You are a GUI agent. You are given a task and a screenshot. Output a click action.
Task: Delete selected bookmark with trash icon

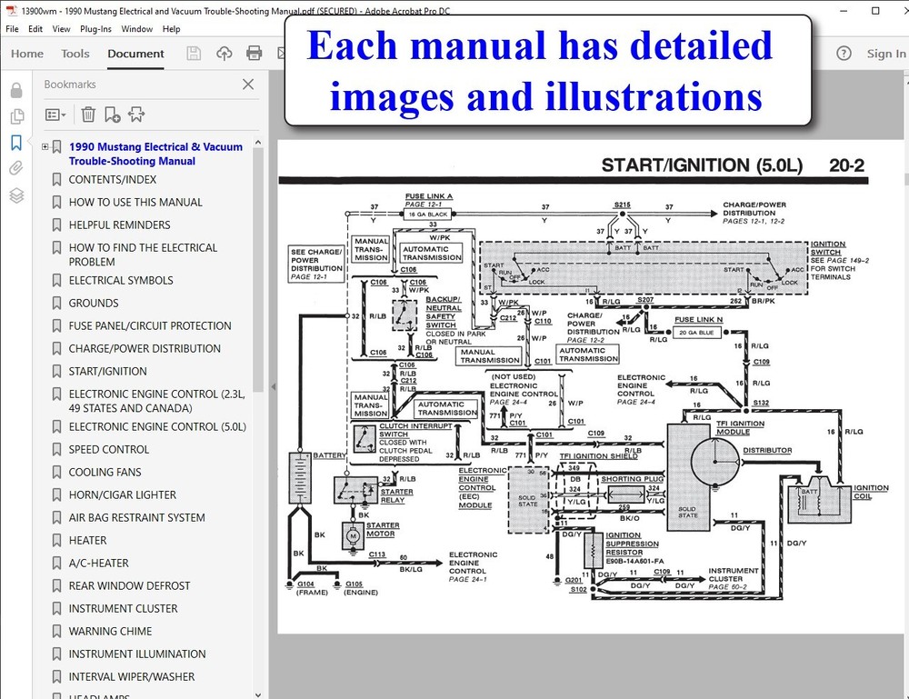(x=88, y=115)
